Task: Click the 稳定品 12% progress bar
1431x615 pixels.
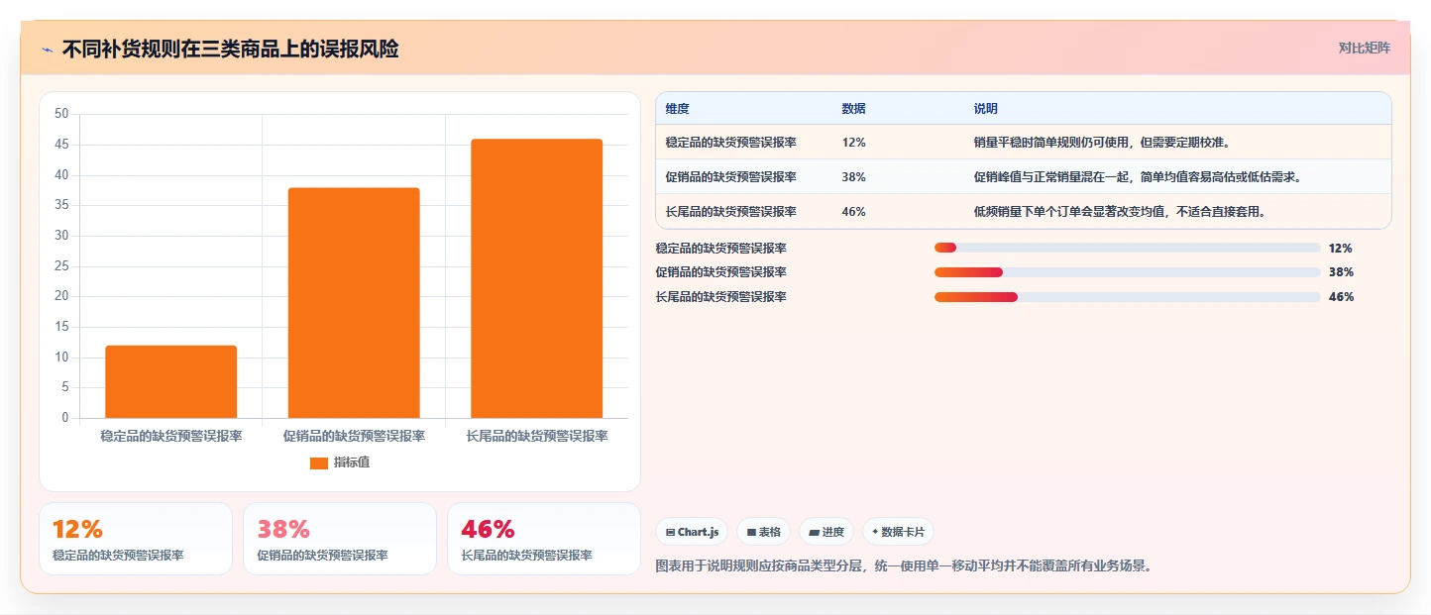Action: (x=1127, y=248)
